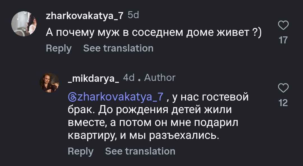This screenshot has height=166, width=303.
Task: Click the 4d timestamp
Action: (x=129, y=78)
